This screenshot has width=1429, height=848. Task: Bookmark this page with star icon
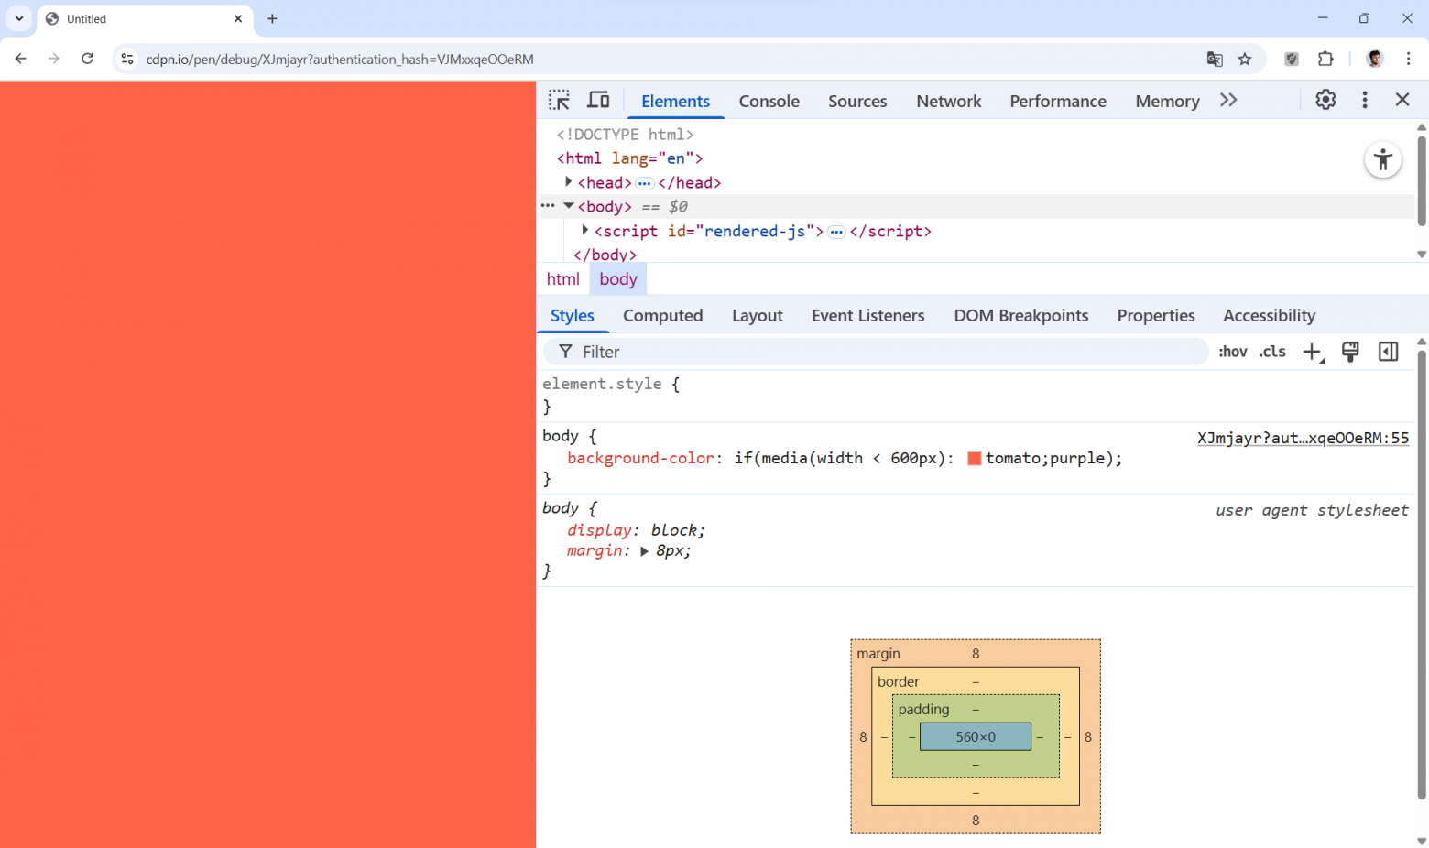1245,59
